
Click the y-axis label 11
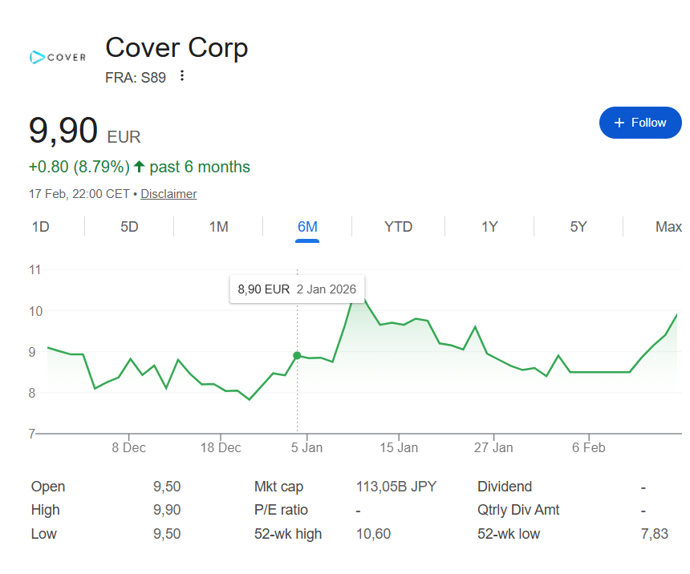(x=35, y=269)
